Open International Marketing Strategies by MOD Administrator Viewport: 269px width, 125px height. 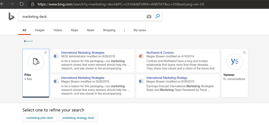[x=83, y=53]
